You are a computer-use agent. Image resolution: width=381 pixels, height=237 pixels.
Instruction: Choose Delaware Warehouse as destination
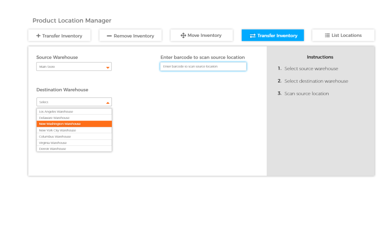(x=74, y=118)
